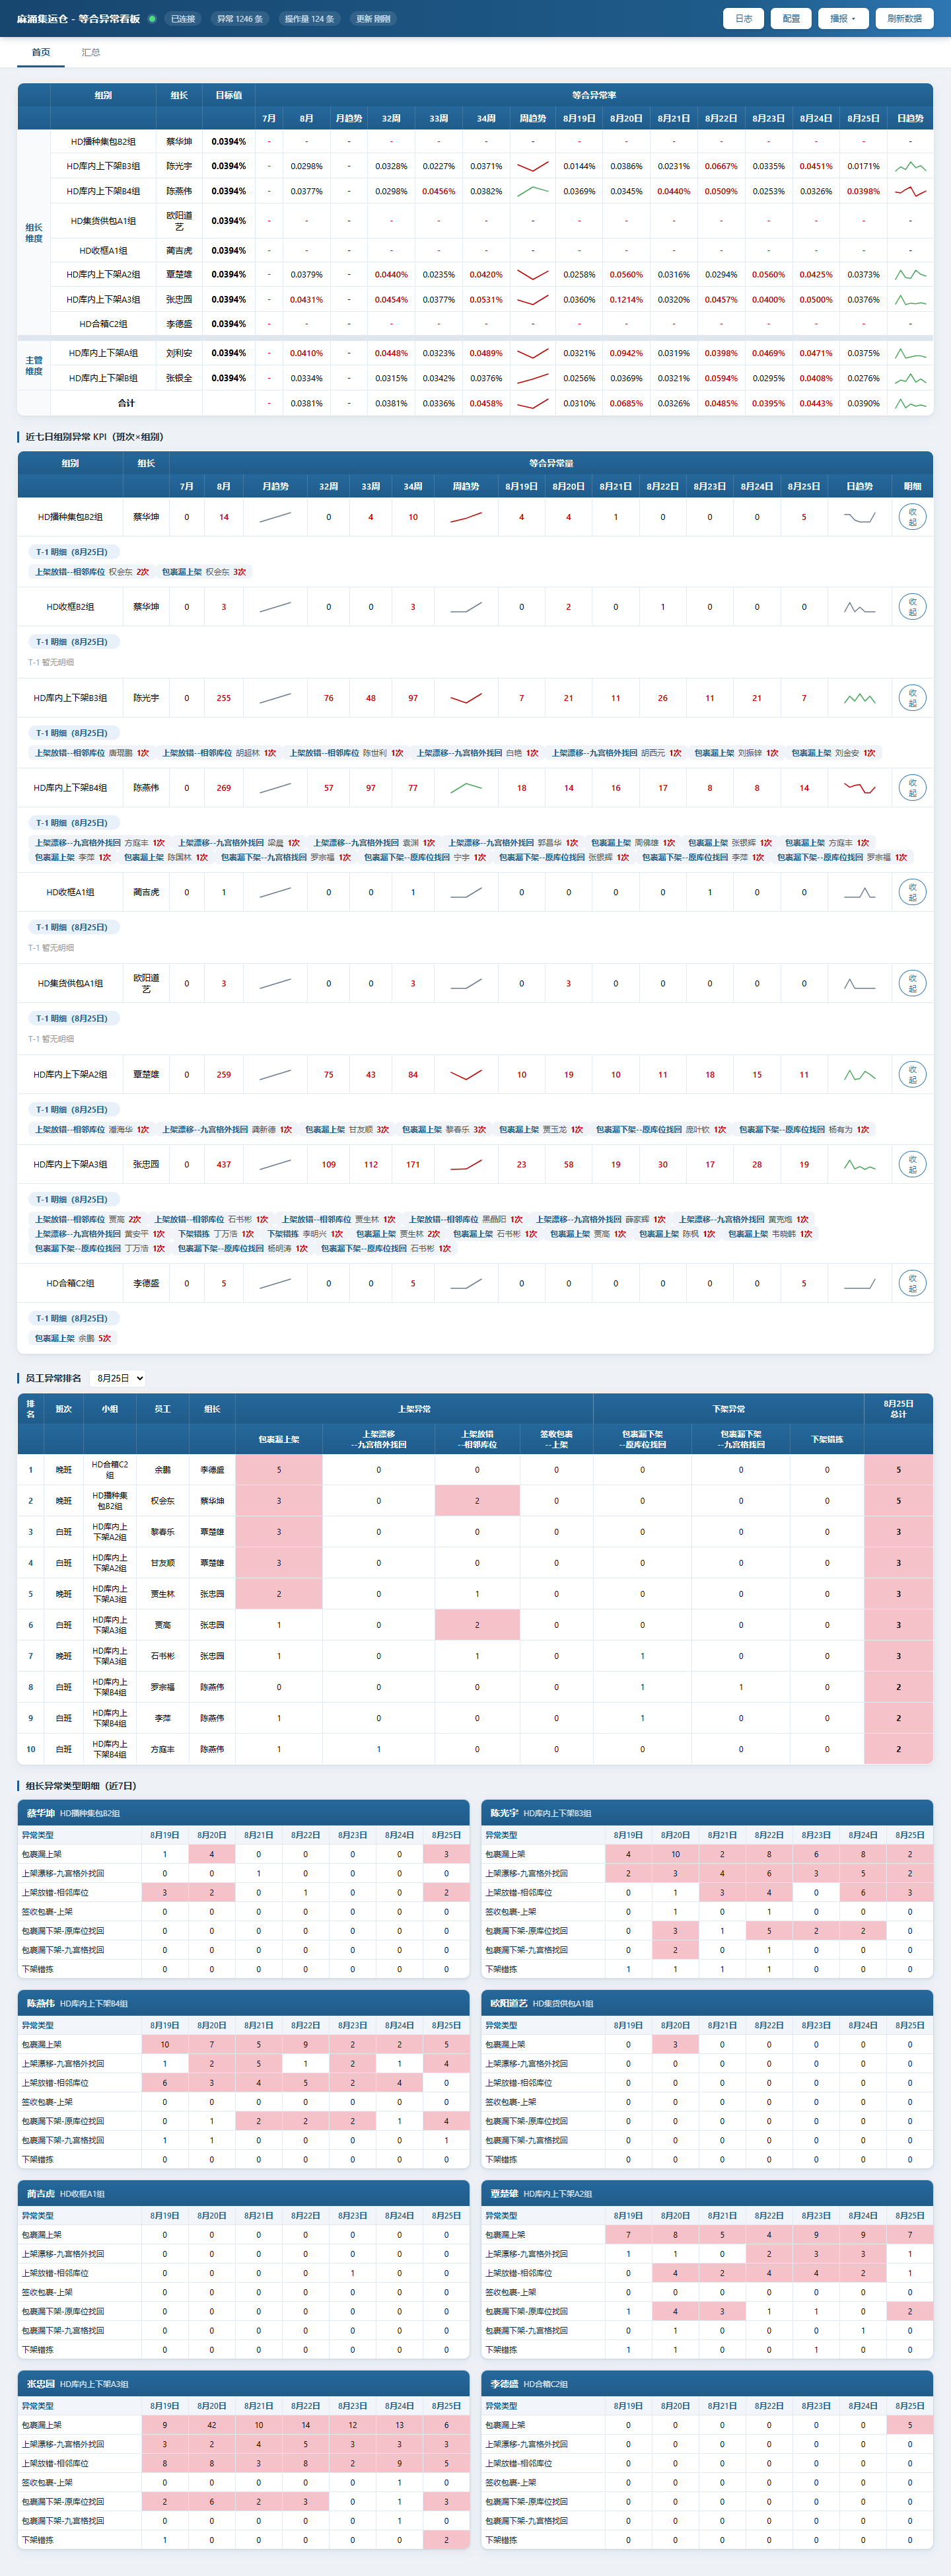
Task: Click 日趋势 sparkline for HD收框B2组 KPI row
Action: pyautogui.click(x=859, y=607)
